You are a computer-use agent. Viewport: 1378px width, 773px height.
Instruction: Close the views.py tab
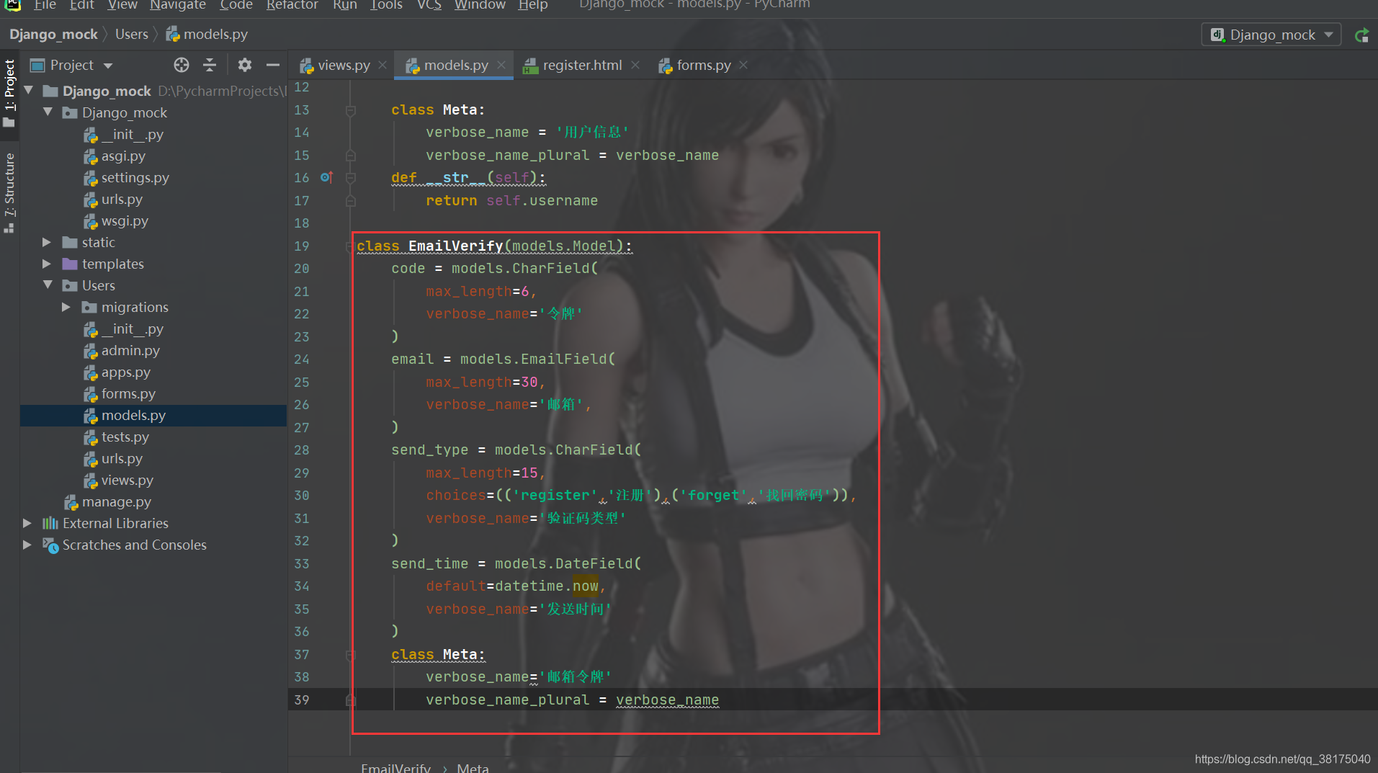pyautogui.click(x=382, y=65)
